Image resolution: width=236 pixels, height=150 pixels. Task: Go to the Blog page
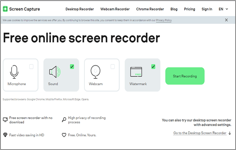174,9
